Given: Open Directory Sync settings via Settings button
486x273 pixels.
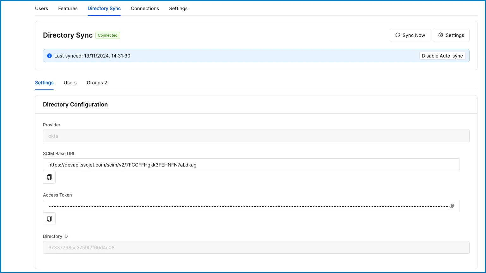Looking at the screenshot, I should [x=451, y=35].
